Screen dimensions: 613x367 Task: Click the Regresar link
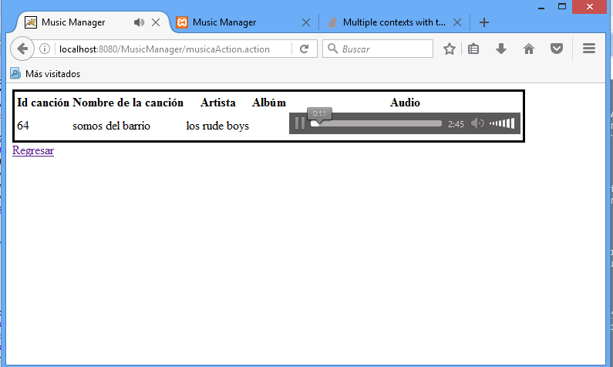(x=33, y=150)
